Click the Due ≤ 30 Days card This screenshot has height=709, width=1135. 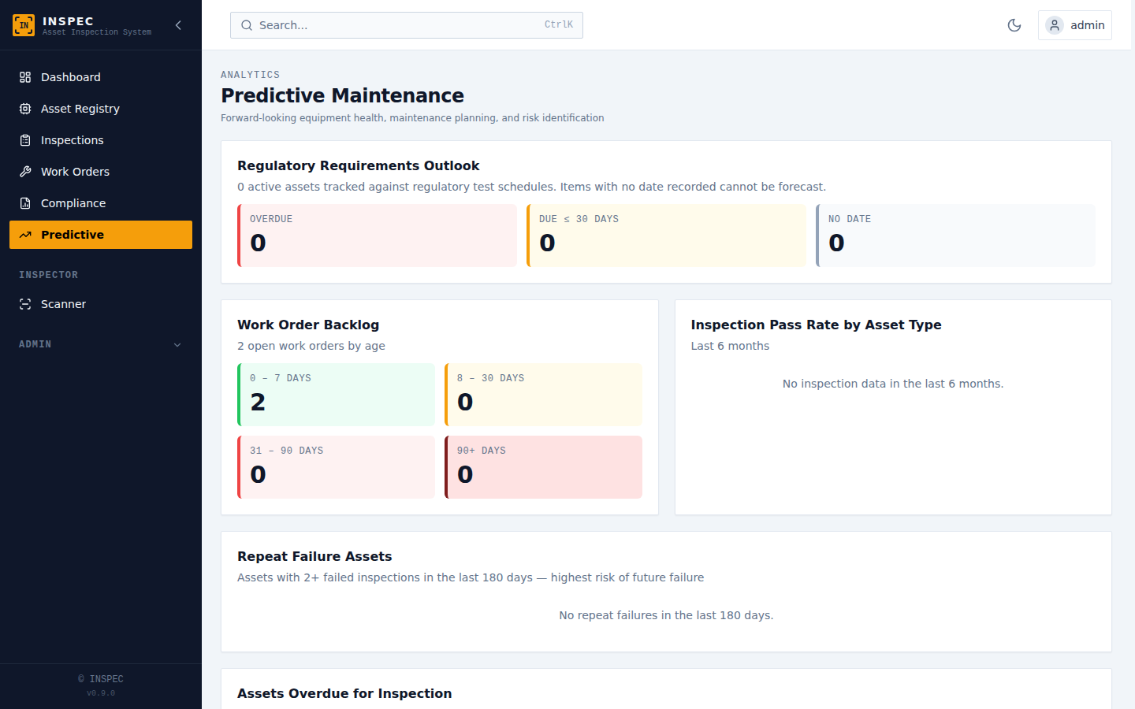[667, 236]
